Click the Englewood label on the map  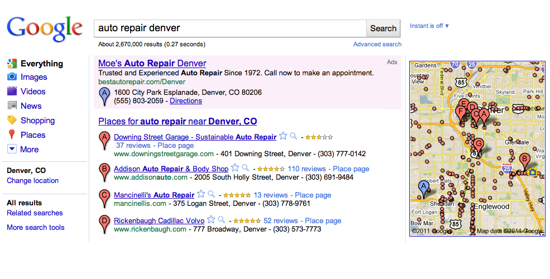coord(491,206)
